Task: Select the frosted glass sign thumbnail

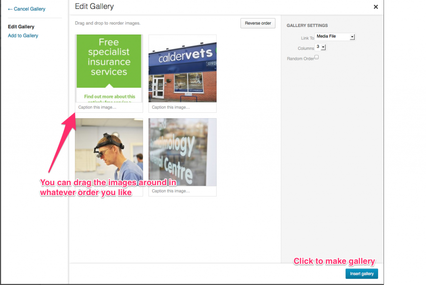Action: [182, 152]
